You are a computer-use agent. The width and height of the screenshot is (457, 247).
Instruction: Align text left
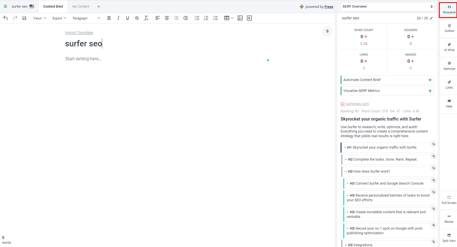point(157,18)
